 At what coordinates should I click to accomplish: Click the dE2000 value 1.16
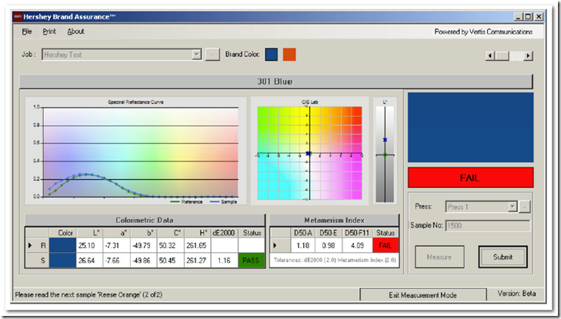[225, 261]
